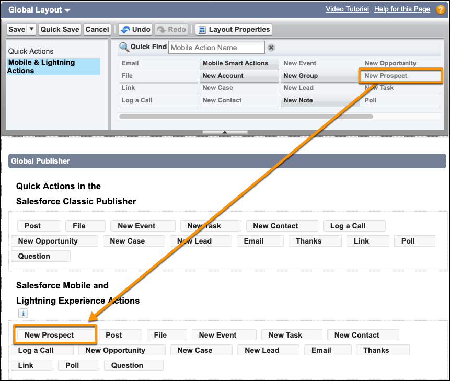Click New Opportunity in the Classic Publisher section
Viewport: 450px width, 381px height.
point(54,241)
